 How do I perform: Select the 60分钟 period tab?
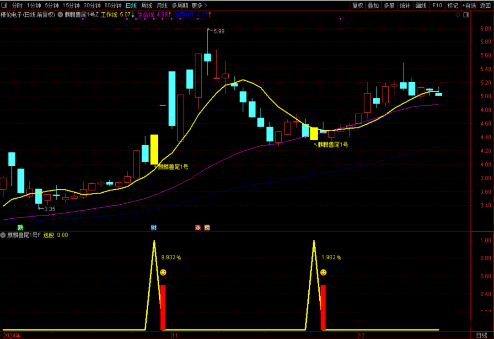click(113, 5)
